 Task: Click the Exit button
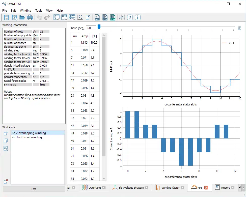[x=34, y=189]
